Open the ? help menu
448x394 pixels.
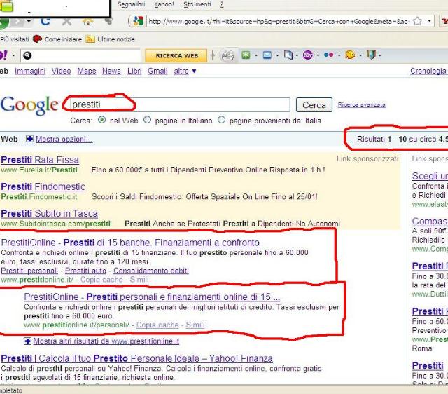(x=222, y=5)
